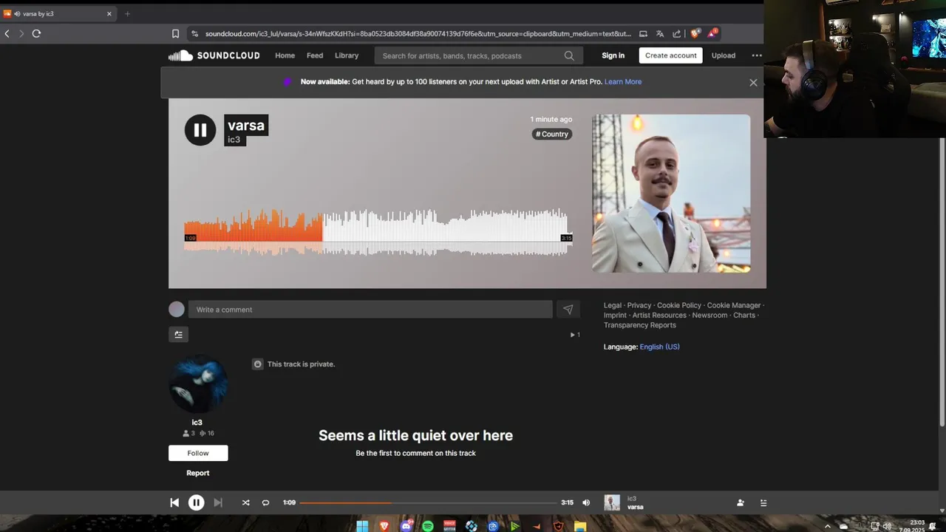Open the Learn More link in the banner
Viewport: 946px width, 532px height.
coord(623,82)
